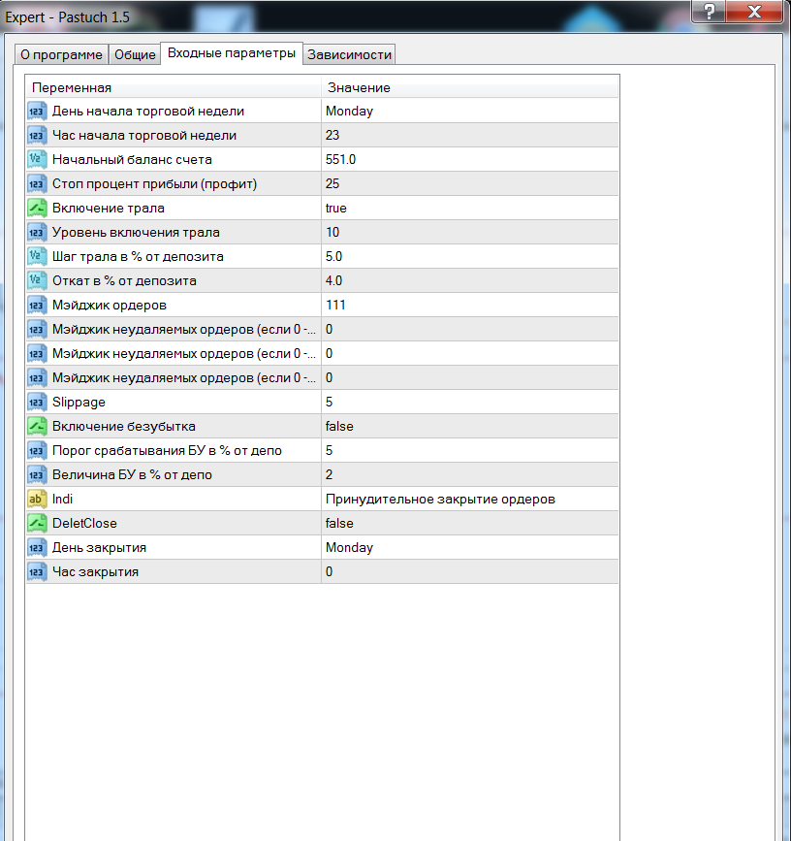This screenshot has height=841, width=791.
Task: Select the row Включение безубытка
Action: tap(322, 427)
